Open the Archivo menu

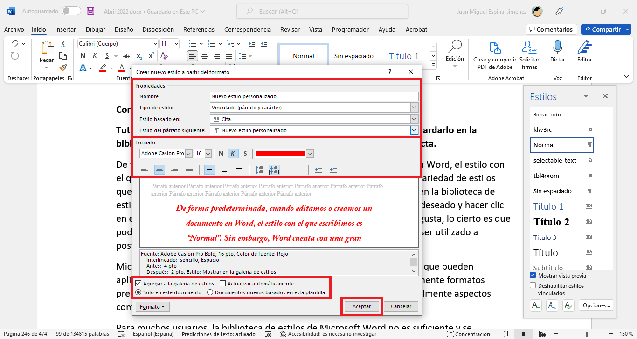[14, 29]
